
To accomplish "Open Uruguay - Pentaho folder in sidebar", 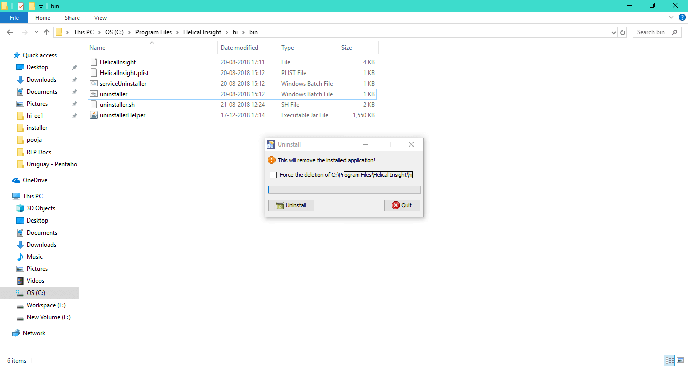I will (x=51, y=164).
